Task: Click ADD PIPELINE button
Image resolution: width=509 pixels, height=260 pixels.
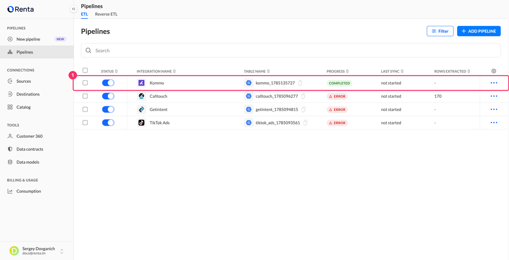Action: (479, 31)
